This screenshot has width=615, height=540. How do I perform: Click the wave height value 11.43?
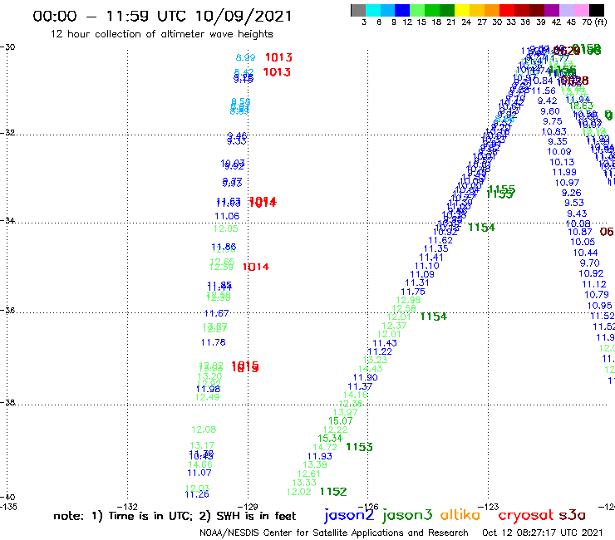click(385, 343)
